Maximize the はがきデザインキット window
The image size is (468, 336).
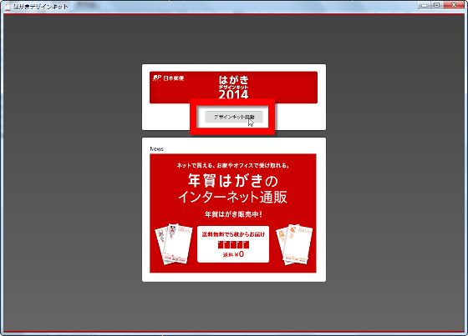(436, 5)
